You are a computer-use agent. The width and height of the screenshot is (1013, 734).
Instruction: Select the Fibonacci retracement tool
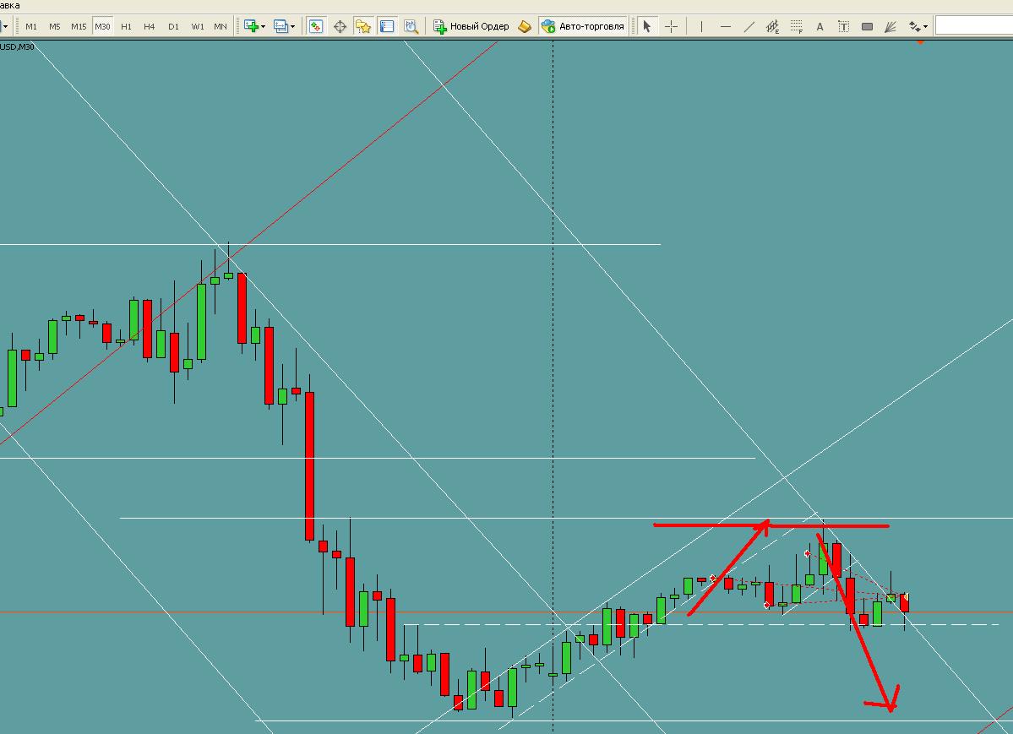click(x=797, y=26)
